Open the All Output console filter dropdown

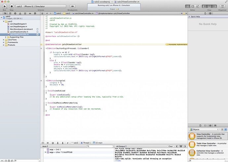point(121,146)
